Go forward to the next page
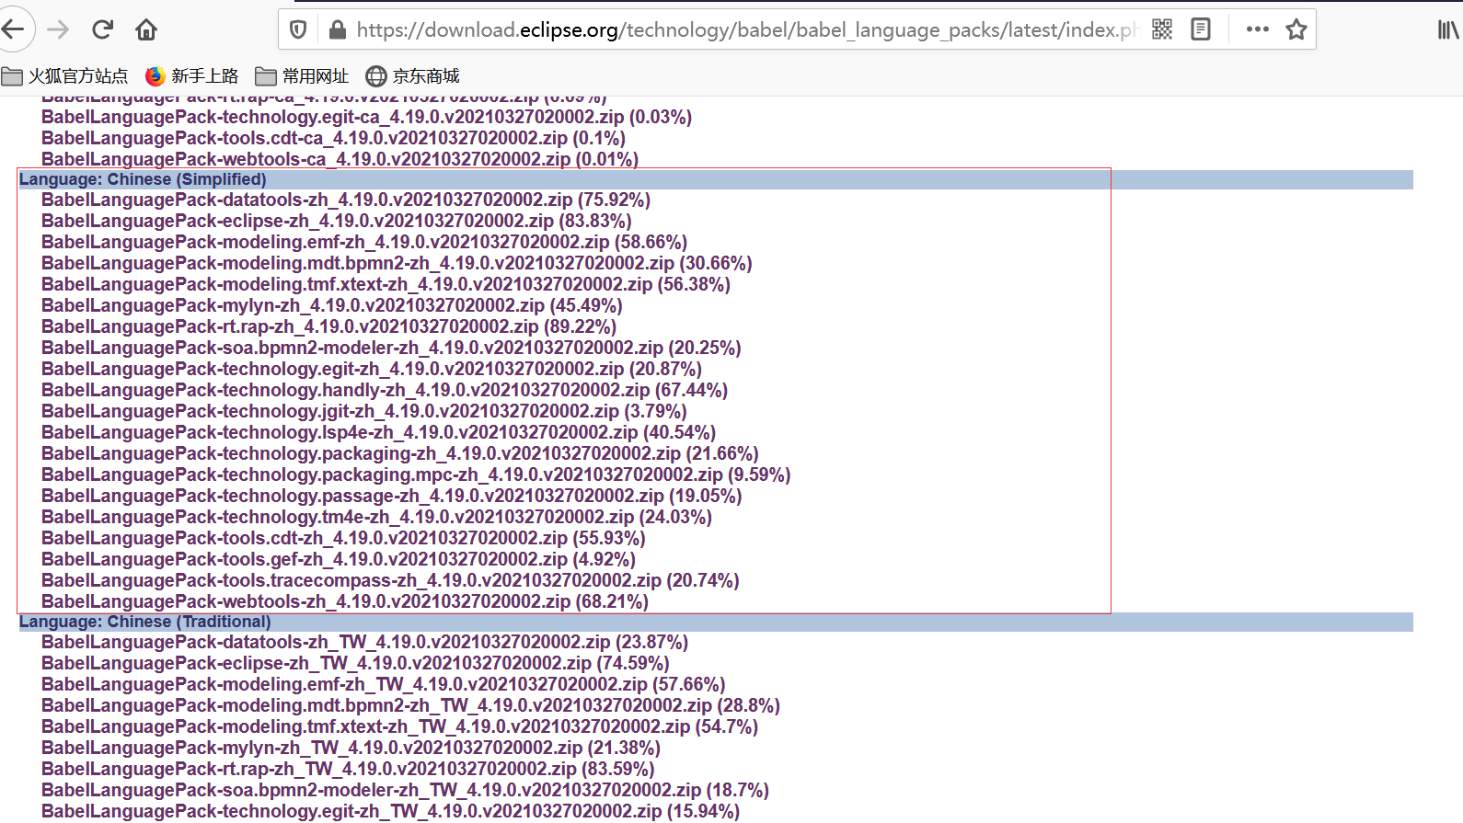This screenshot has height=823, width=1463. click(58, 29)
